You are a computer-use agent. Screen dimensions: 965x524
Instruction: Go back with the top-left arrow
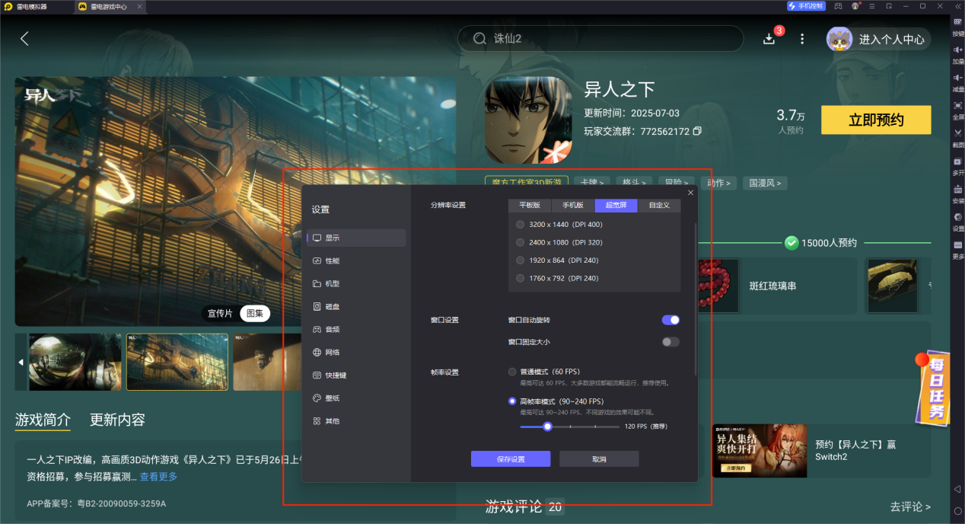coord(24,39)
